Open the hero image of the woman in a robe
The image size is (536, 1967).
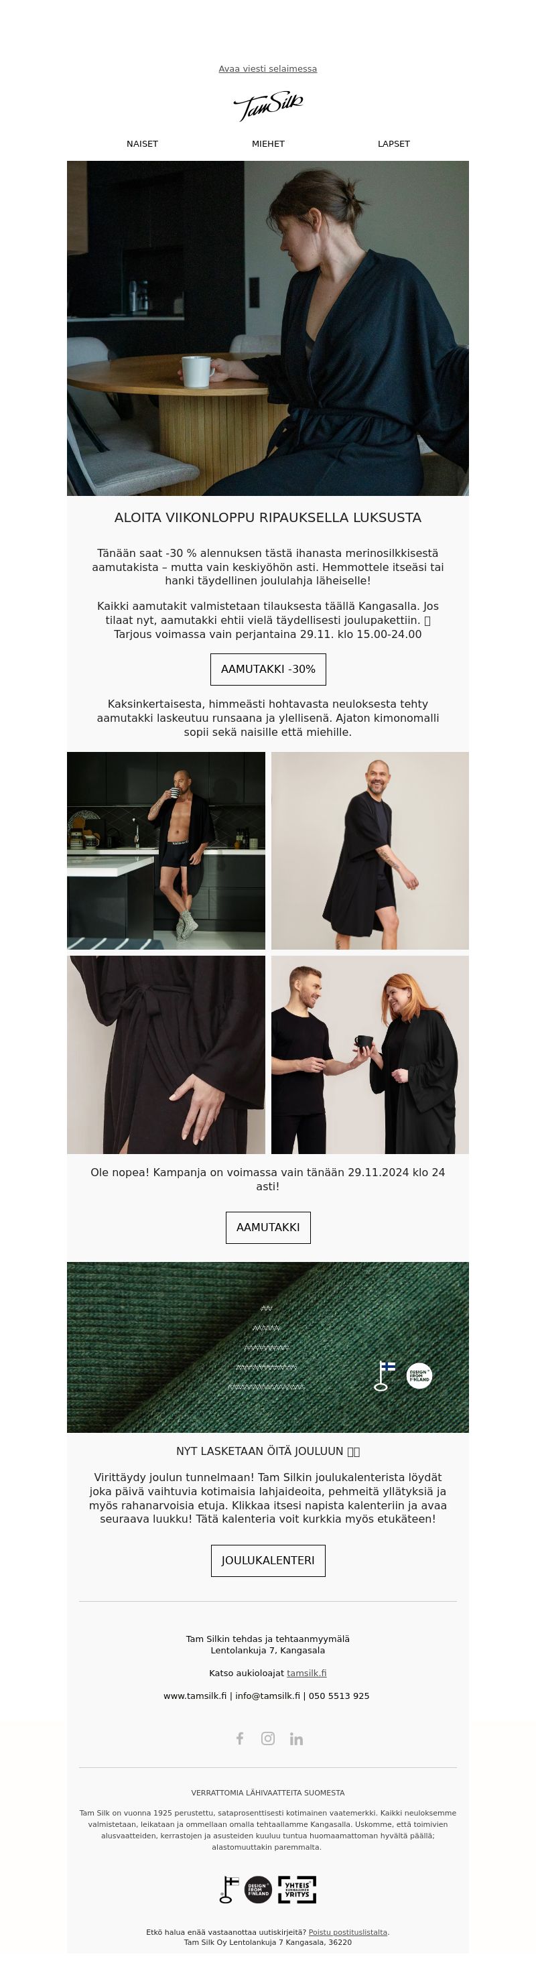click(268, 328)
